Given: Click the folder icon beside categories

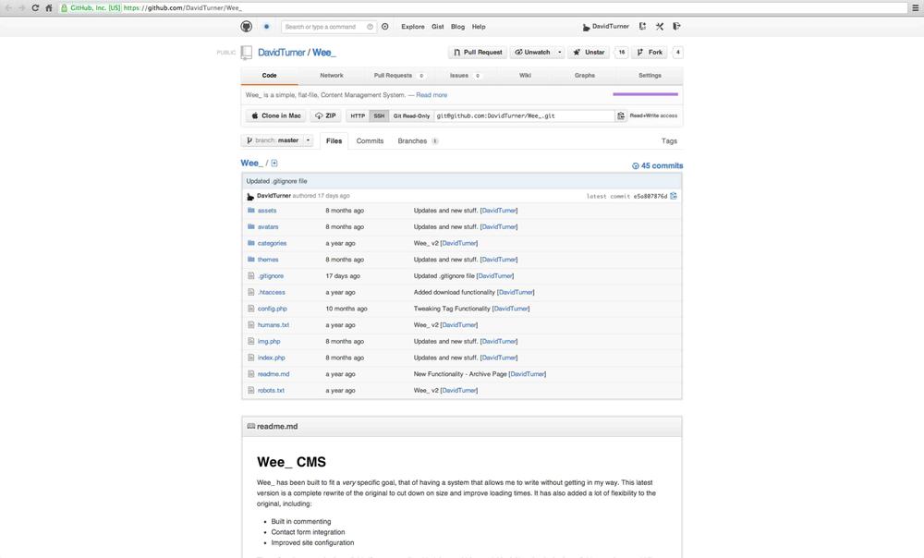Looking at the screenshot, I should [x=251, y=243].
